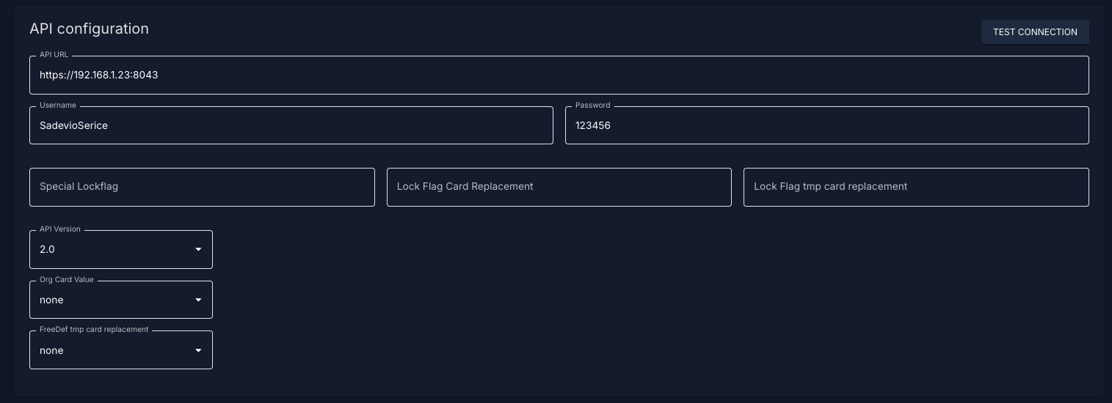
Task: Click the 123456 password value
Action: (x=593, y=125)
